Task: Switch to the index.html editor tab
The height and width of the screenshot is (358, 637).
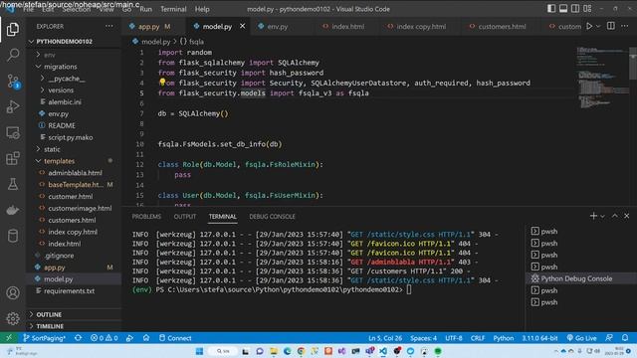Action: (x=347, y=27)
